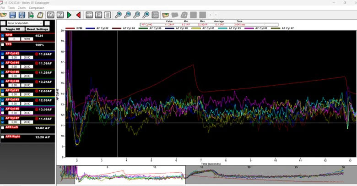
Task: Click the red color dot for AF Cyl #2
Action: (36, 54)
